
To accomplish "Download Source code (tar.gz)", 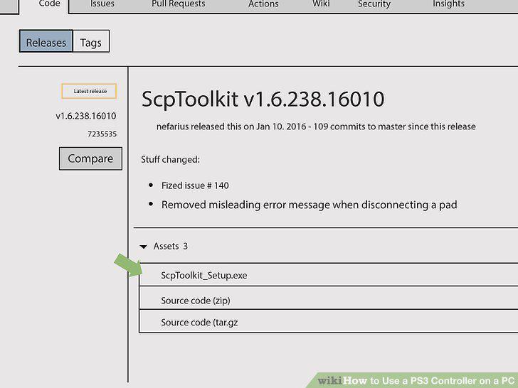I will tap(199, 323).
